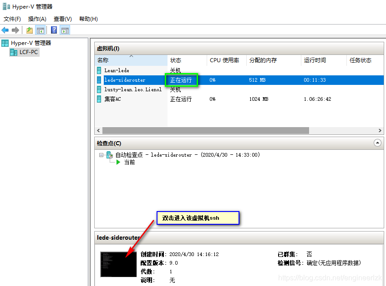The width and height of the screenshot is (386, 286).
Task: Sort by the CPU 使用率 column header
Action: click(x=227, y=60)
